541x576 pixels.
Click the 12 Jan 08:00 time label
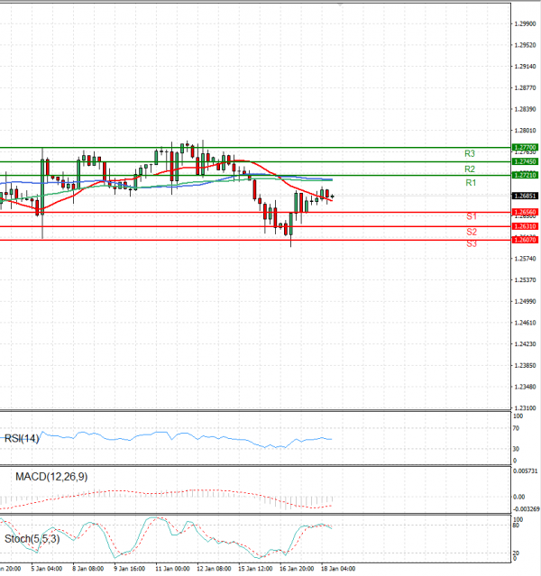tap(214, 569)
